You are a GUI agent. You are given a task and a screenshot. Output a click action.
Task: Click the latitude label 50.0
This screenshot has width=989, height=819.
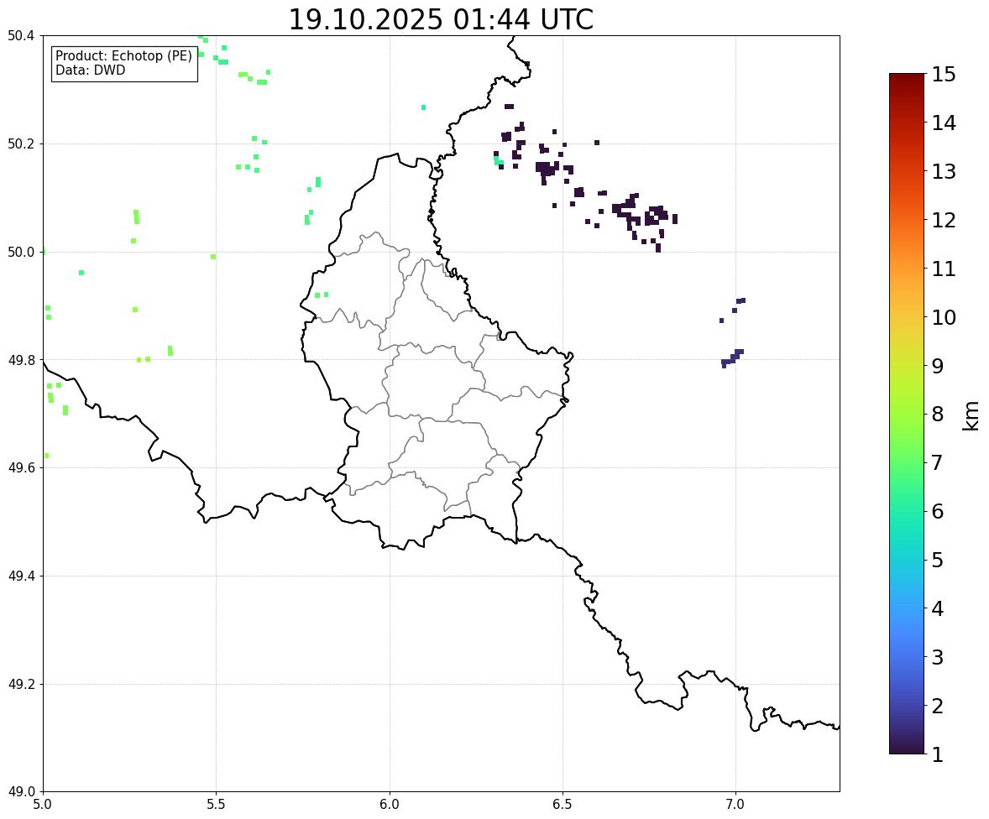[x=20, y=253]
